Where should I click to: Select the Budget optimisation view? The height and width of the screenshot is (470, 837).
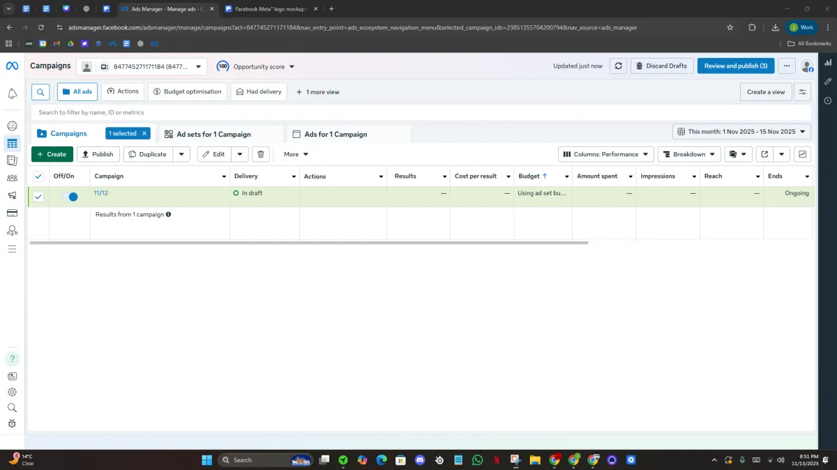(x=187, y=91)
